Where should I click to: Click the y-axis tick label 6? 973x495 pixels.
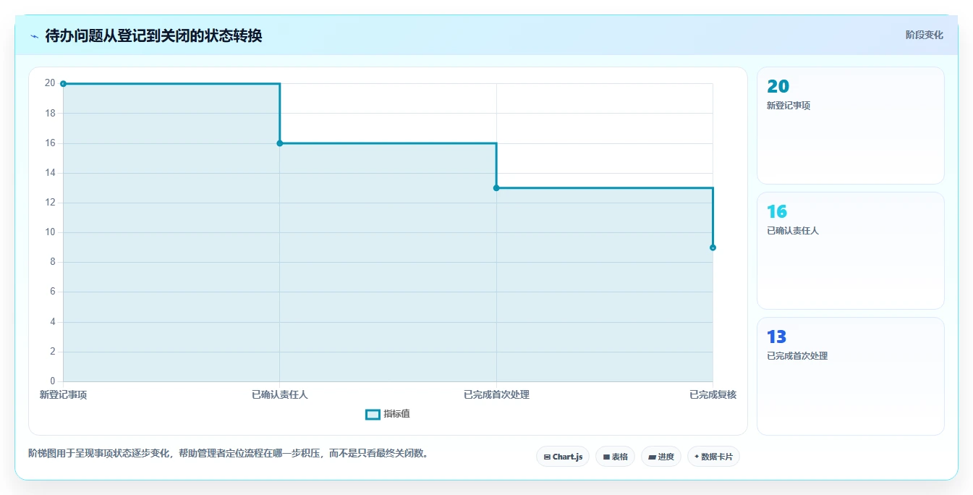(x=53, y=292)
